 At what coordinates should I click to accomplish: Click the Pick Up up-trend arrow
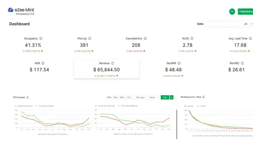[x=92, y=51]
